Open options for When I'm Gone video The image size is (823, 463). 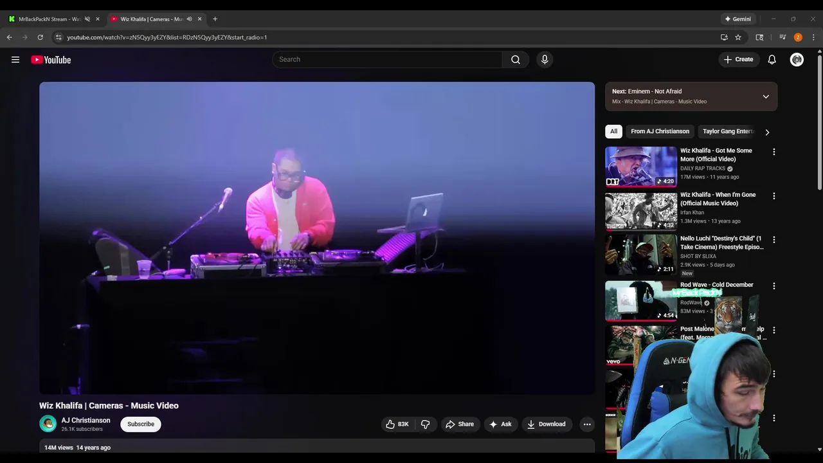[x=773, y=195]
